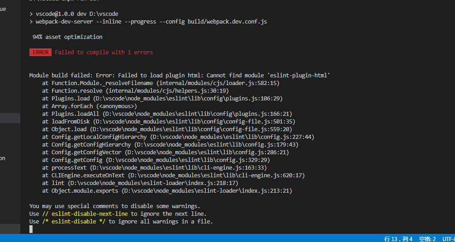Image resolution: width=455 pixels, height=242 pixels.
Task: Change indentation via 空格: 2 status item
Action: (428, 239)
